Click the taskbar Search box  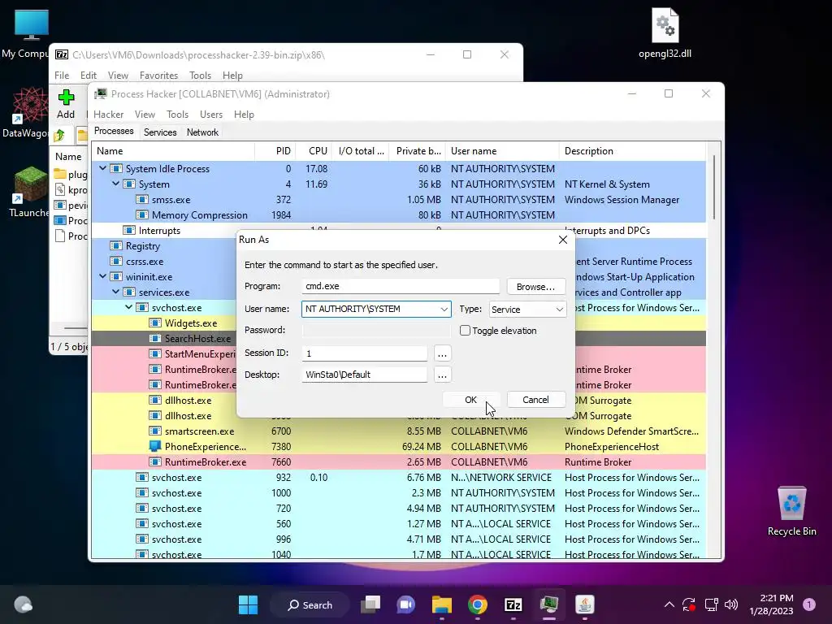[x=310, y=604]
